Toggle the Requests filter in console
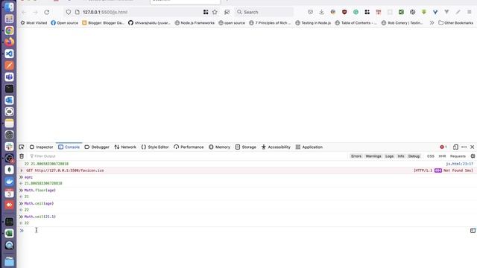The width and height of the screenshot is (477, 268). click(458, 156)
